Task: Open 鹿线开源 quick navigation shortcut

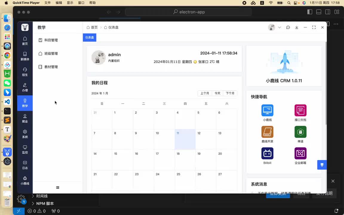Action: point(267,134)
